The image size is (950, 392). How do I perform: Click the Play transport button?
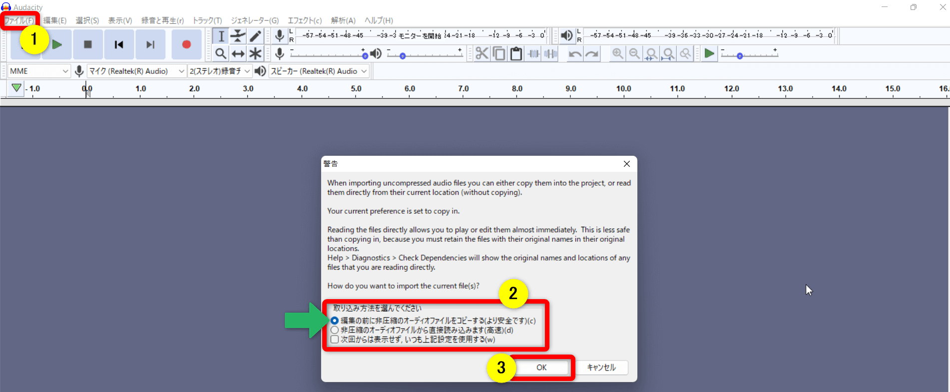(x=57, y=44)
